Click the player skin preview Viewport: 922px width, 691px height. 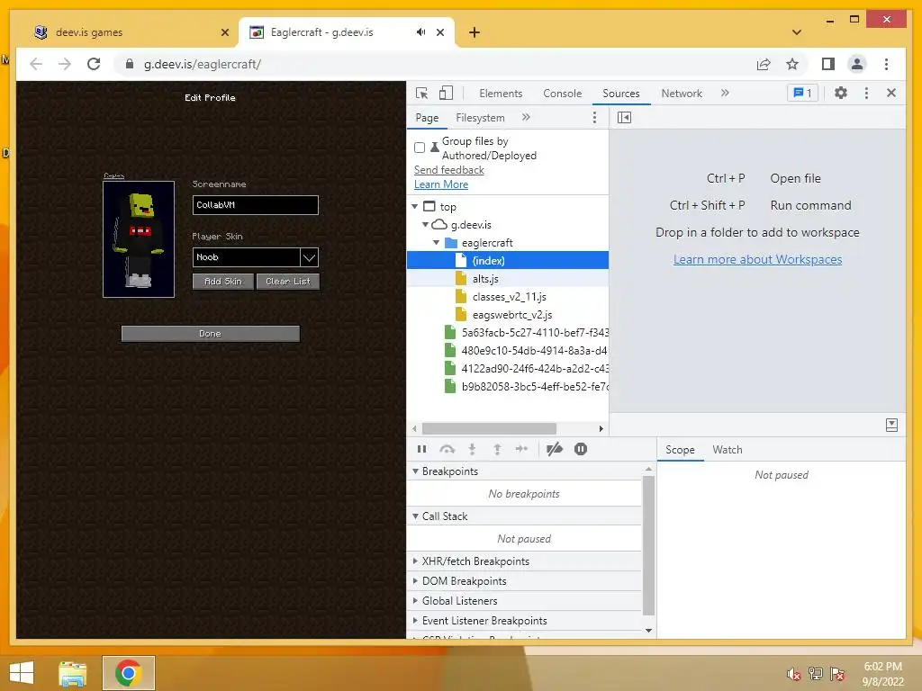(x=139, y=239)
